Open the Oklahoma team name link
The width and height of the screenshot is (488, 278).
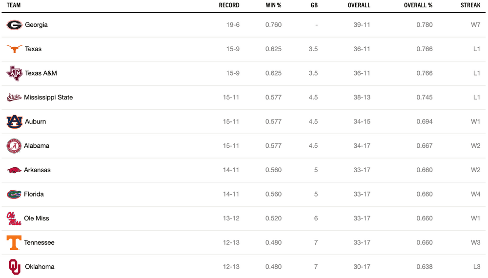40,267
